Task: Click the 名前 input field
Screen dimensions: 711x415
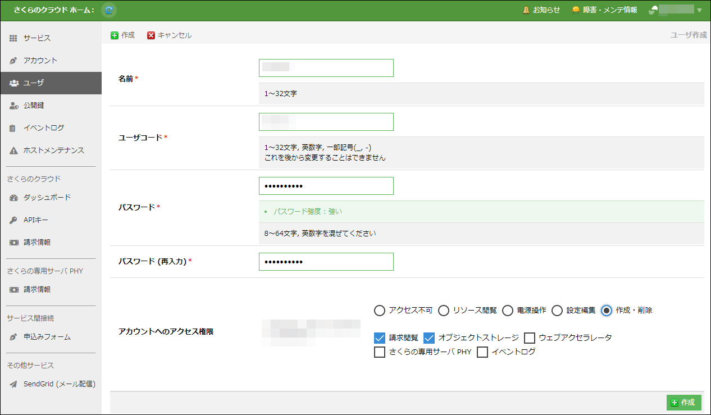Action: pyautogui.click(x=326, y=68)
